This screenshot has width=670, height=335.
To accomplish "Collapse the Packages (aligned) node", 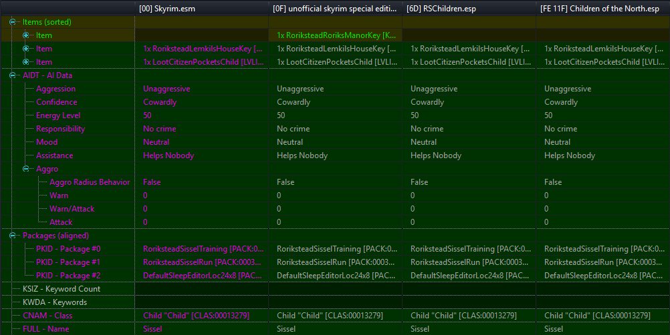I will tap(13, 236).
